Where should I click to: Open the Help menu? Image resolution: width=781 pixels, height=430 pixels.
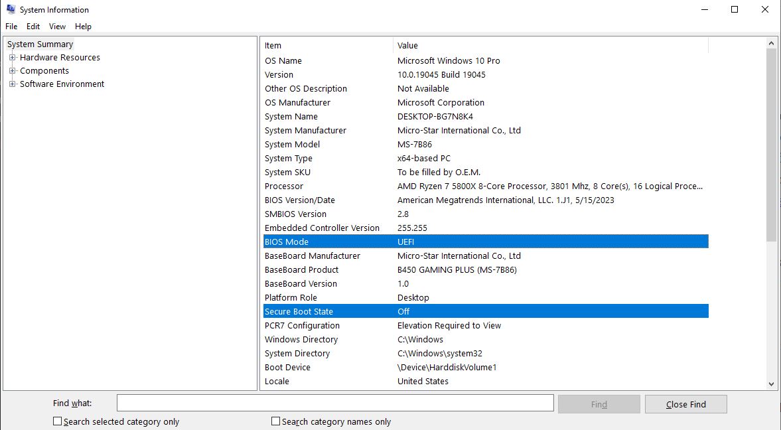83,27
